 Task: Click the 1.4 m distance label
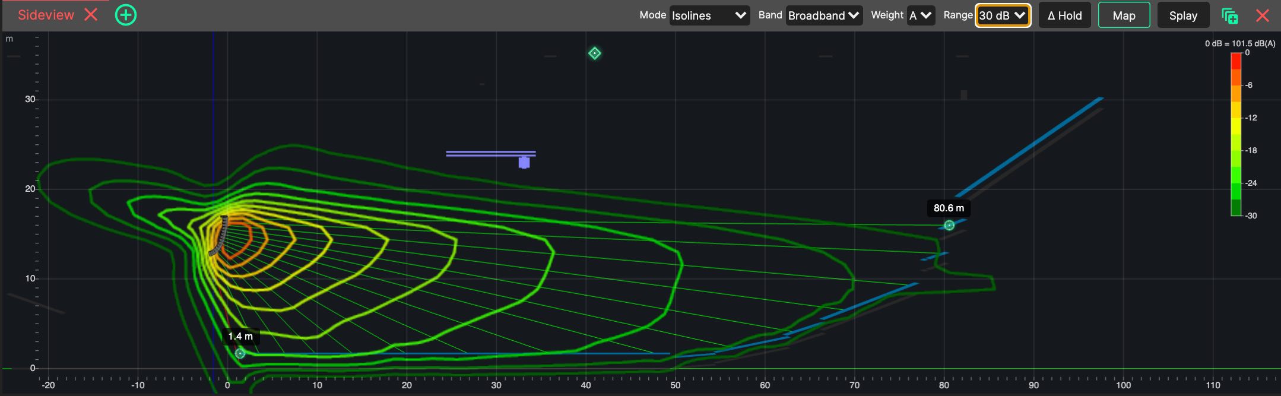point(240,337)
